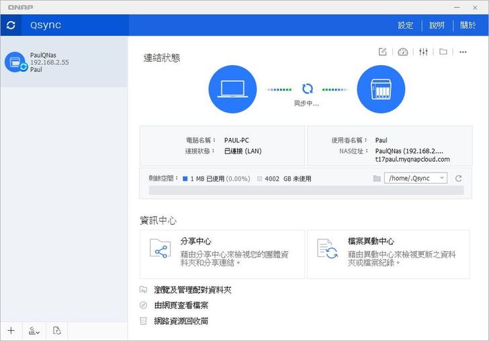
Task: Expand the /home/.Qsync folder dropdown
Action: pyautogui.click(x=441, y=178)
